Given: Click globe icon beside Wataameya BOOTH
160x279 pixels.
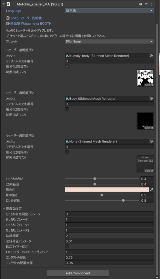Looking at the screenshot, I should [8, 23].
